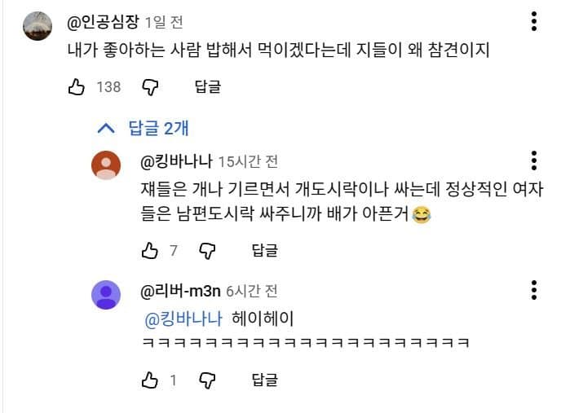Open the @킹바나나 username link
Image resolution: width=561 pixels, height=413 pixels.
tap(176, 160)
